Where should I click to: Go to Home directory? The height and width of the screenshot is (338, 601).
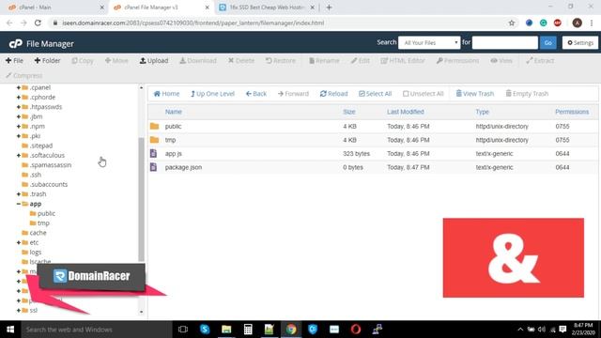pos(166,94)
